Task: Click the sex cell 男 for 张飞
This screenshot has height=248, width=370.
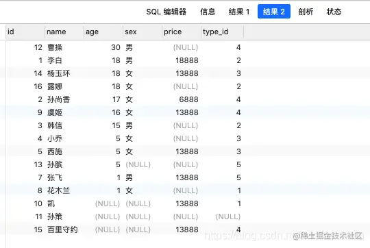Action: pos(129,177)
